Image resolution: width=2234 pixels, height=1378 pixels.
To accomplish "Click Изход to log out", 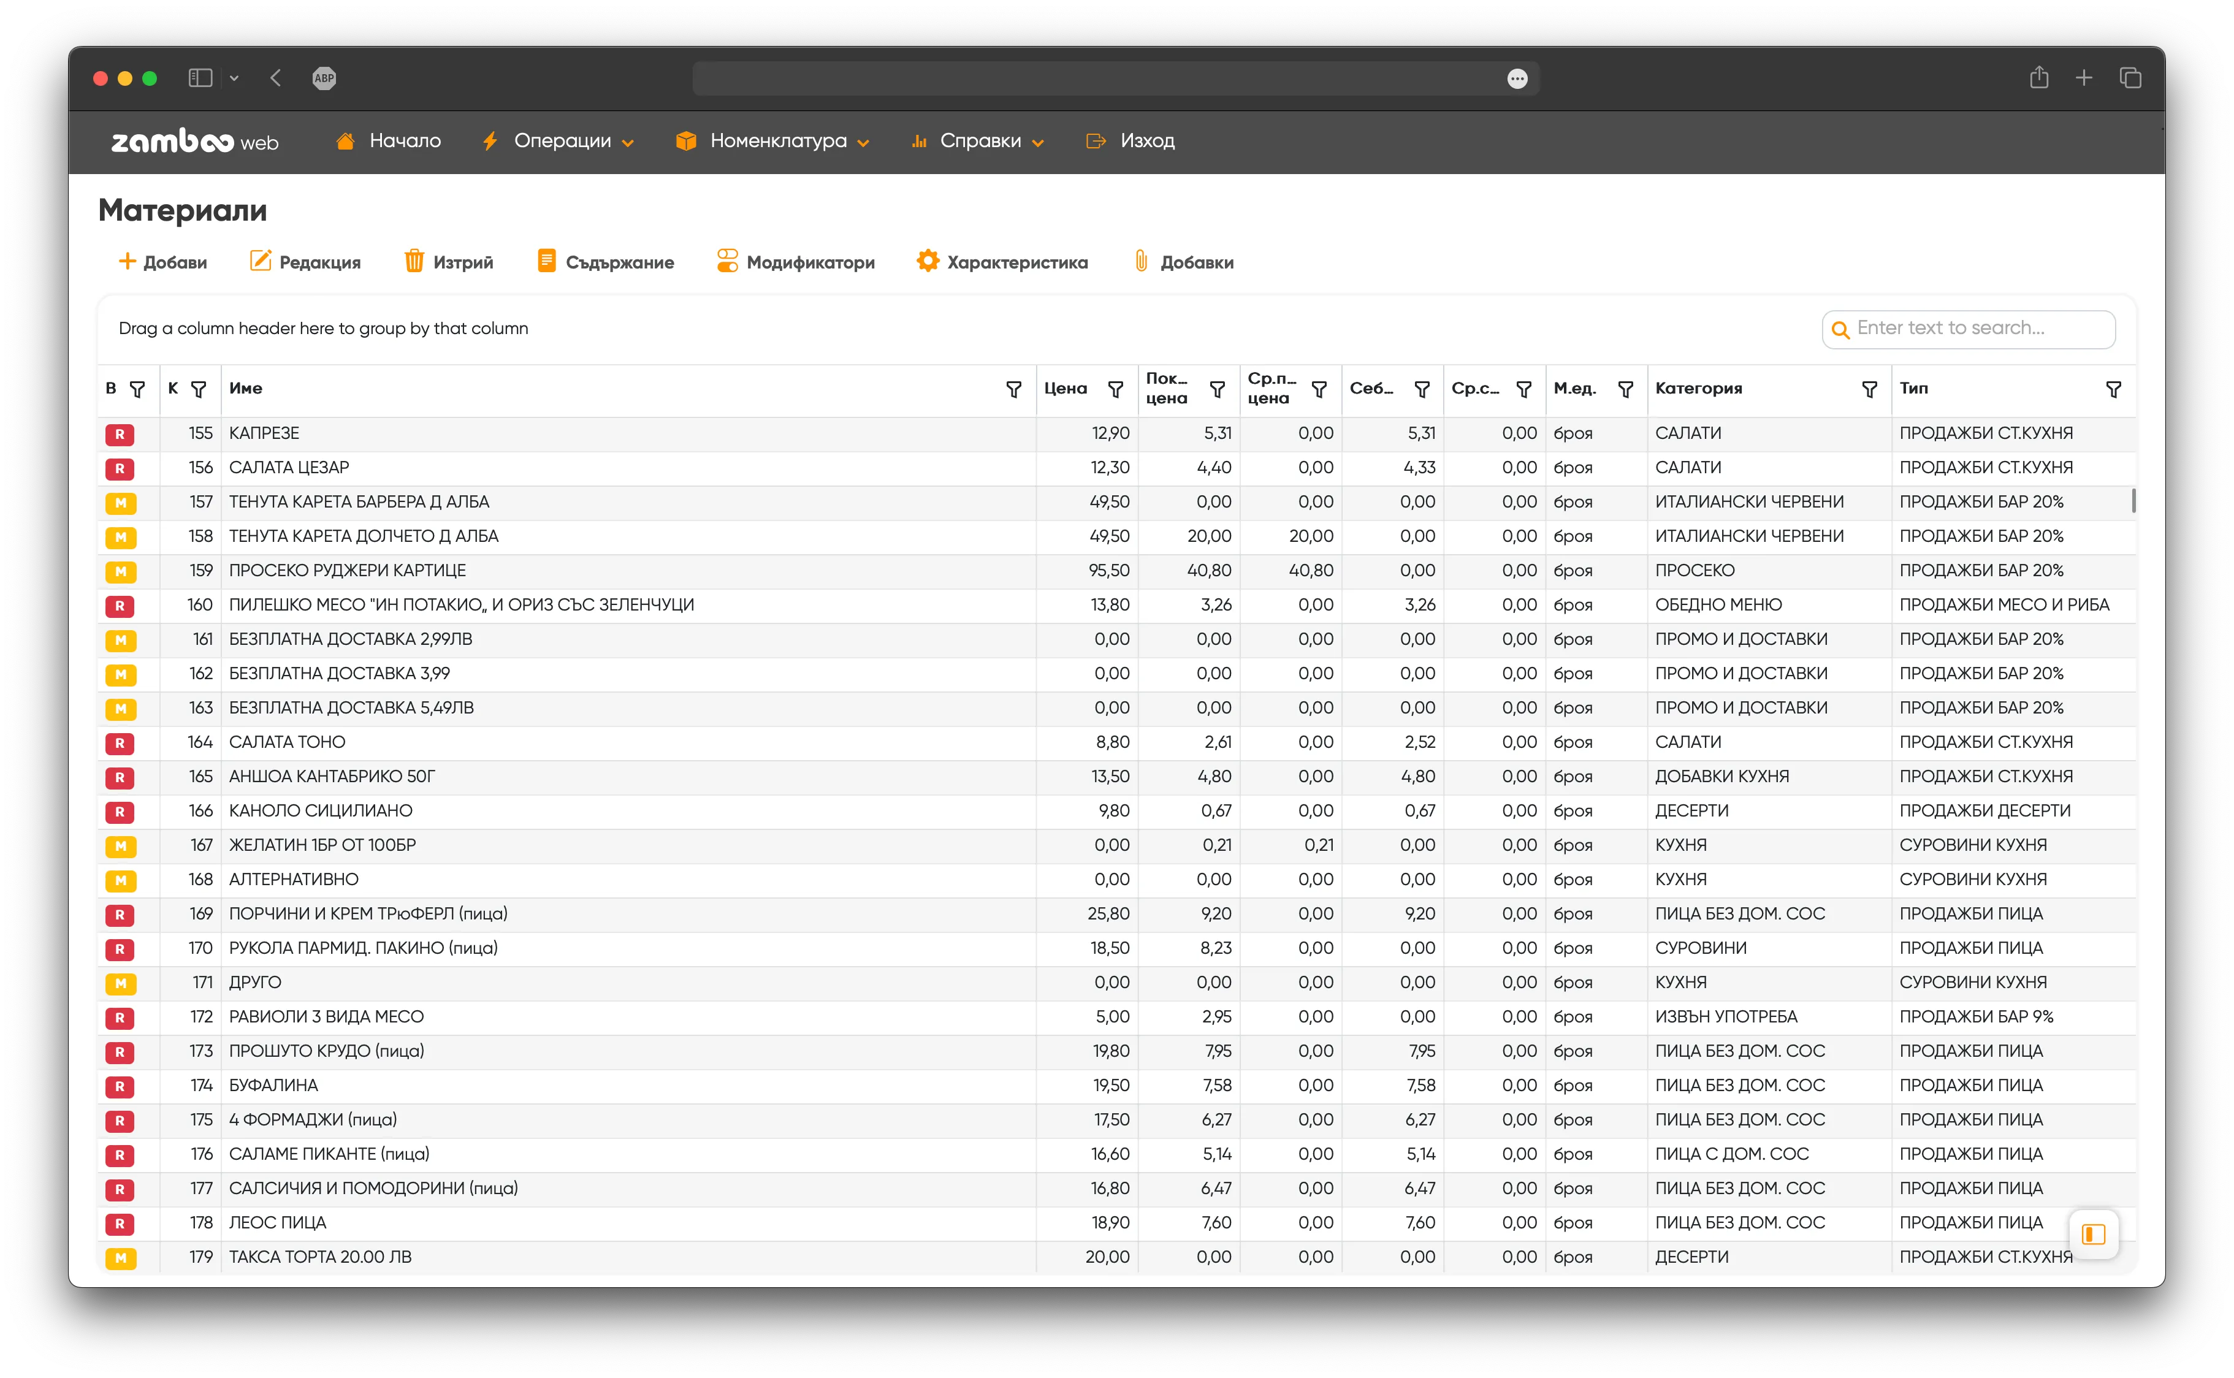I will 1146,141.
